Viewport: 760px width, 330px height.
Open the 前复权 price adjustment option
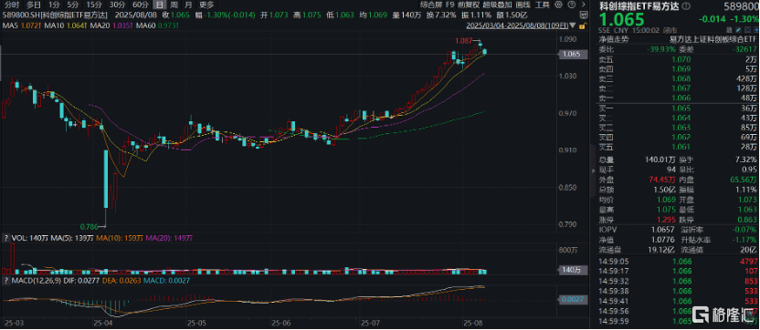point(470,5)
